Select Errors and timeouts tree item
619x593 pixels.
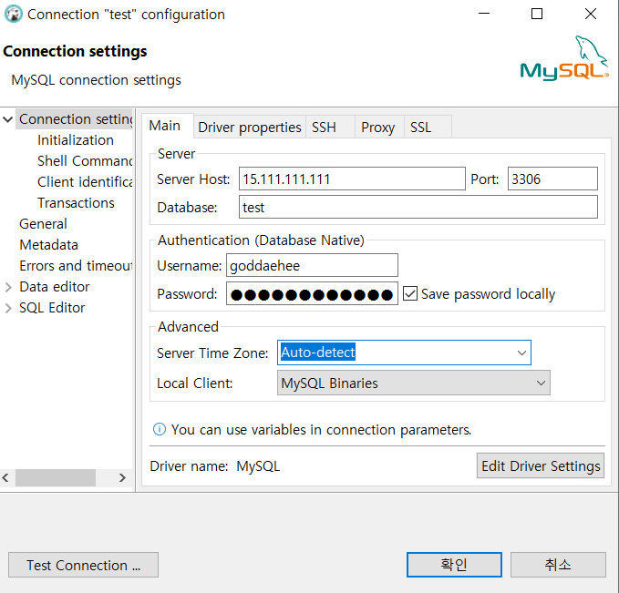click(x=76, y=265)
